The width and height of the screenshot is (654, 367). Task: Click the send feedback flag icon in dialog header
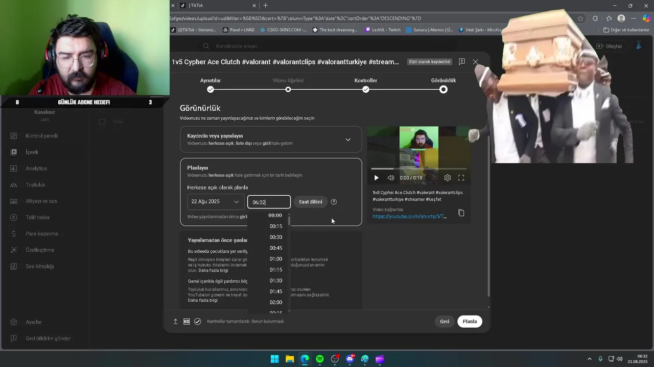click(461, 62)
